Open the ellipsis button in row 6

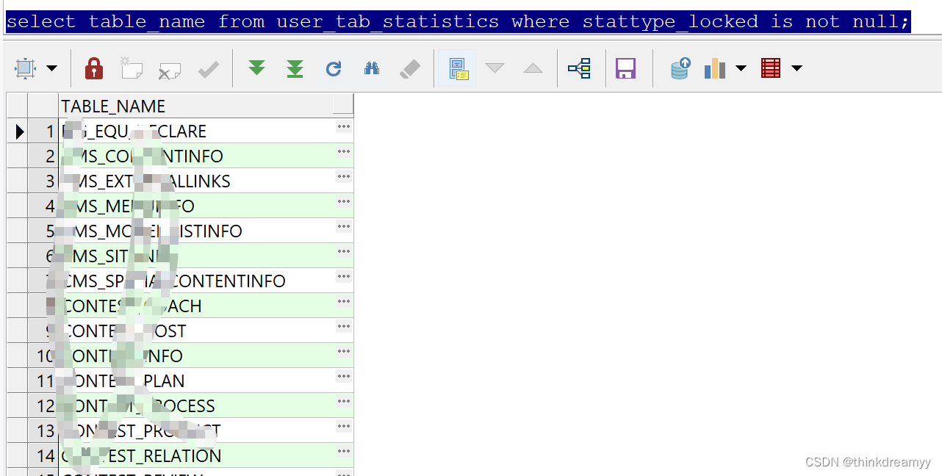(343, 252)
